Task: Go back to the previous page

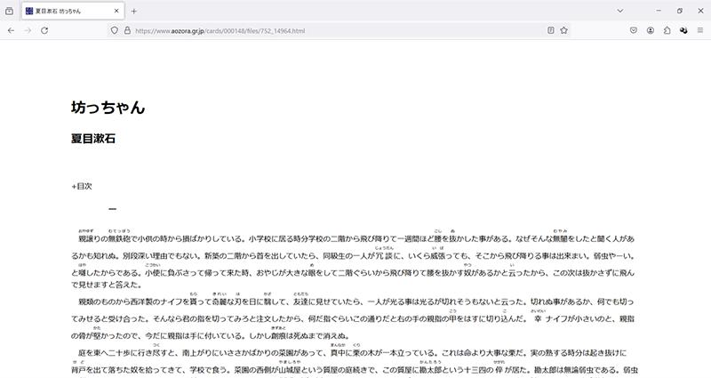Action: pyautogui.click(x=11, y=30)
